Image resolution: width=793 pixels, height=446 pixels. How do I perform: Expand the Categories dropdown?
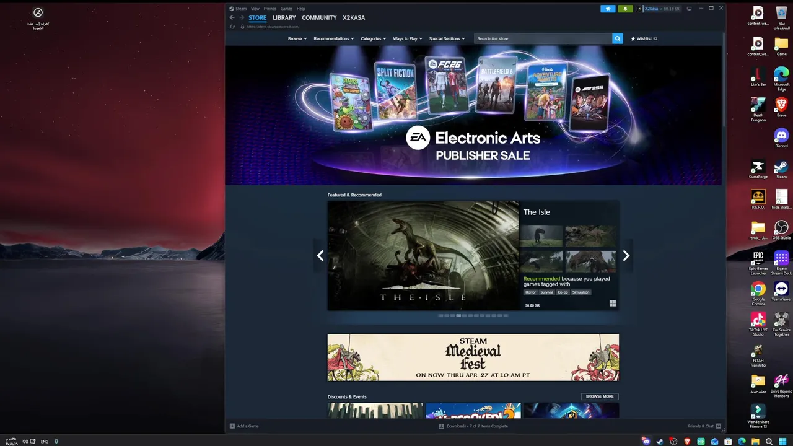click(x=373, y=38)
